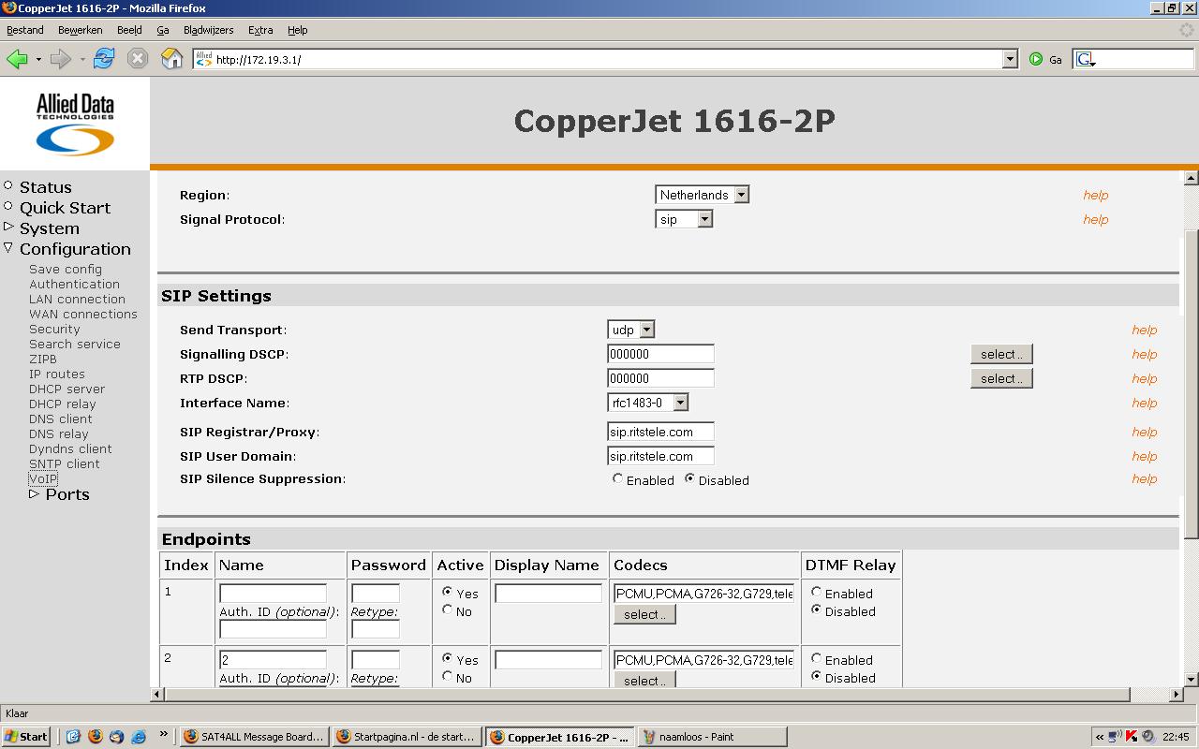Expand the System tree item in the sidebar
The width and height of the screenshot is (1199, 749).
[x=8, y=227]
